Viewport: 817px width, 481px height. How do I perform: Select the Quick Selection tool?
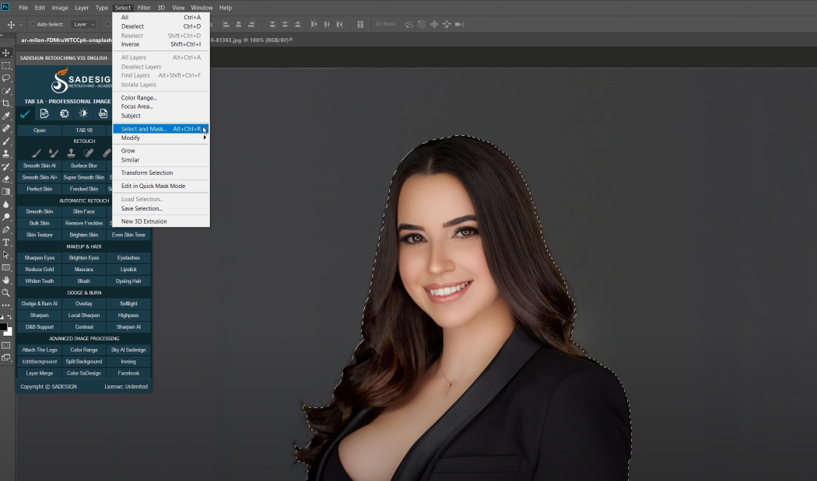point(6,91)
